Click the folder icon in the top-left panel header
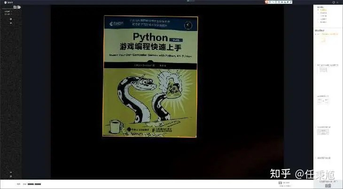 [19, 7]
